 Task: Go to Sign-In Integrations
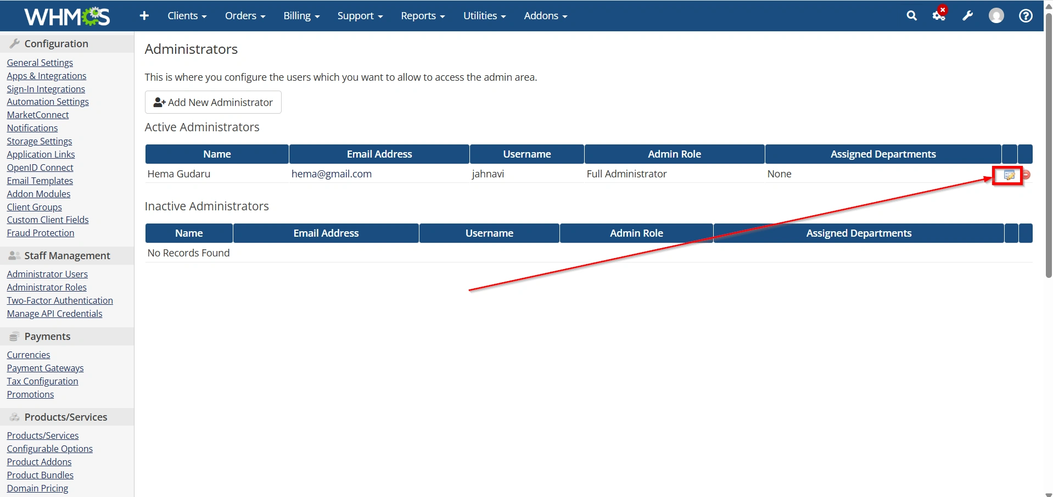46,89
